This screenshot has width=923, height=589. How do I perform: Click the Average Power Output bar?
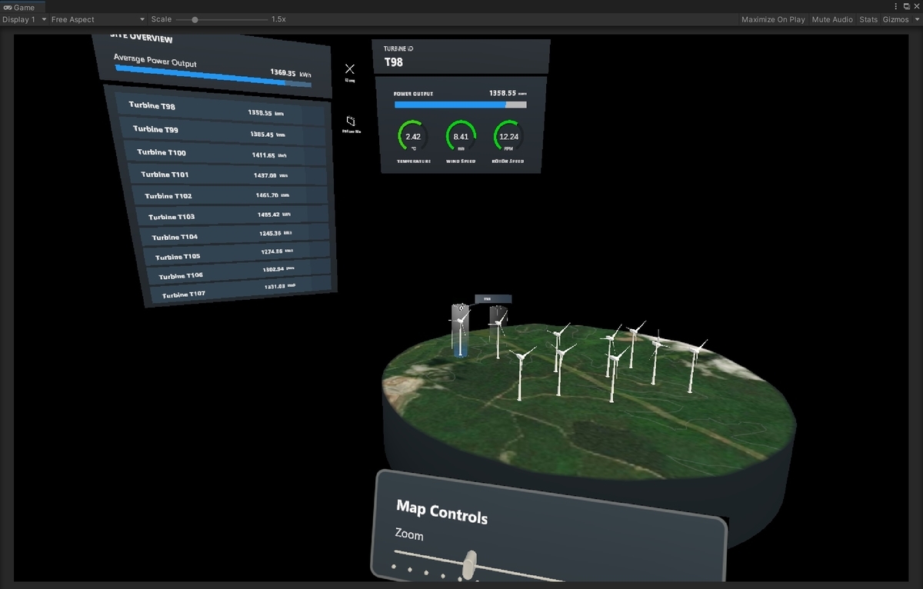(213, 75)
